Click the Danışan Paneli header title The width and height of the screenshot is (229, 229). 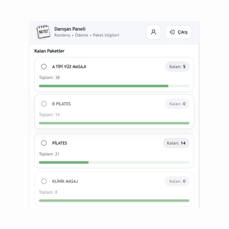point(70,29)
